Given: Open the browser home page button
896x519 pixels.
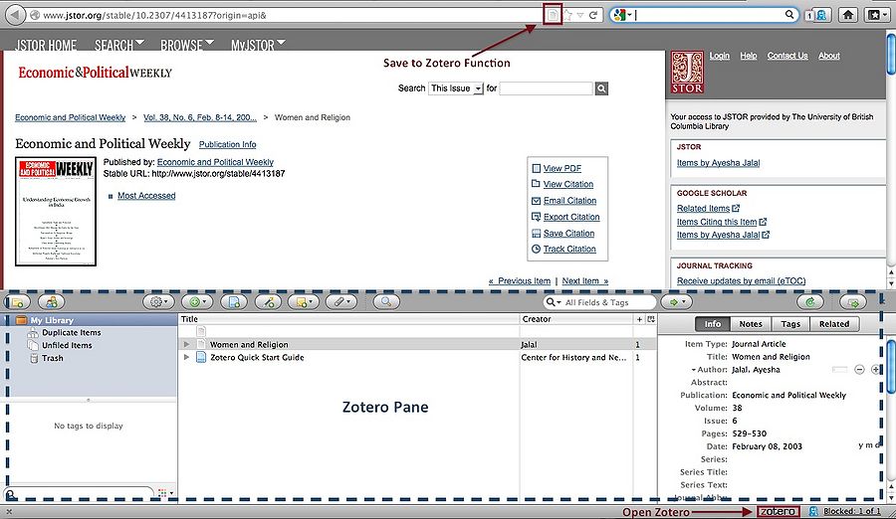Looking at the screenshot, I should 848,15.
